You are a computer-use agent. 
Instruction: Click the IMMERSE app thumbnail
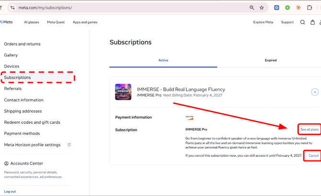[x=123, y=92]
